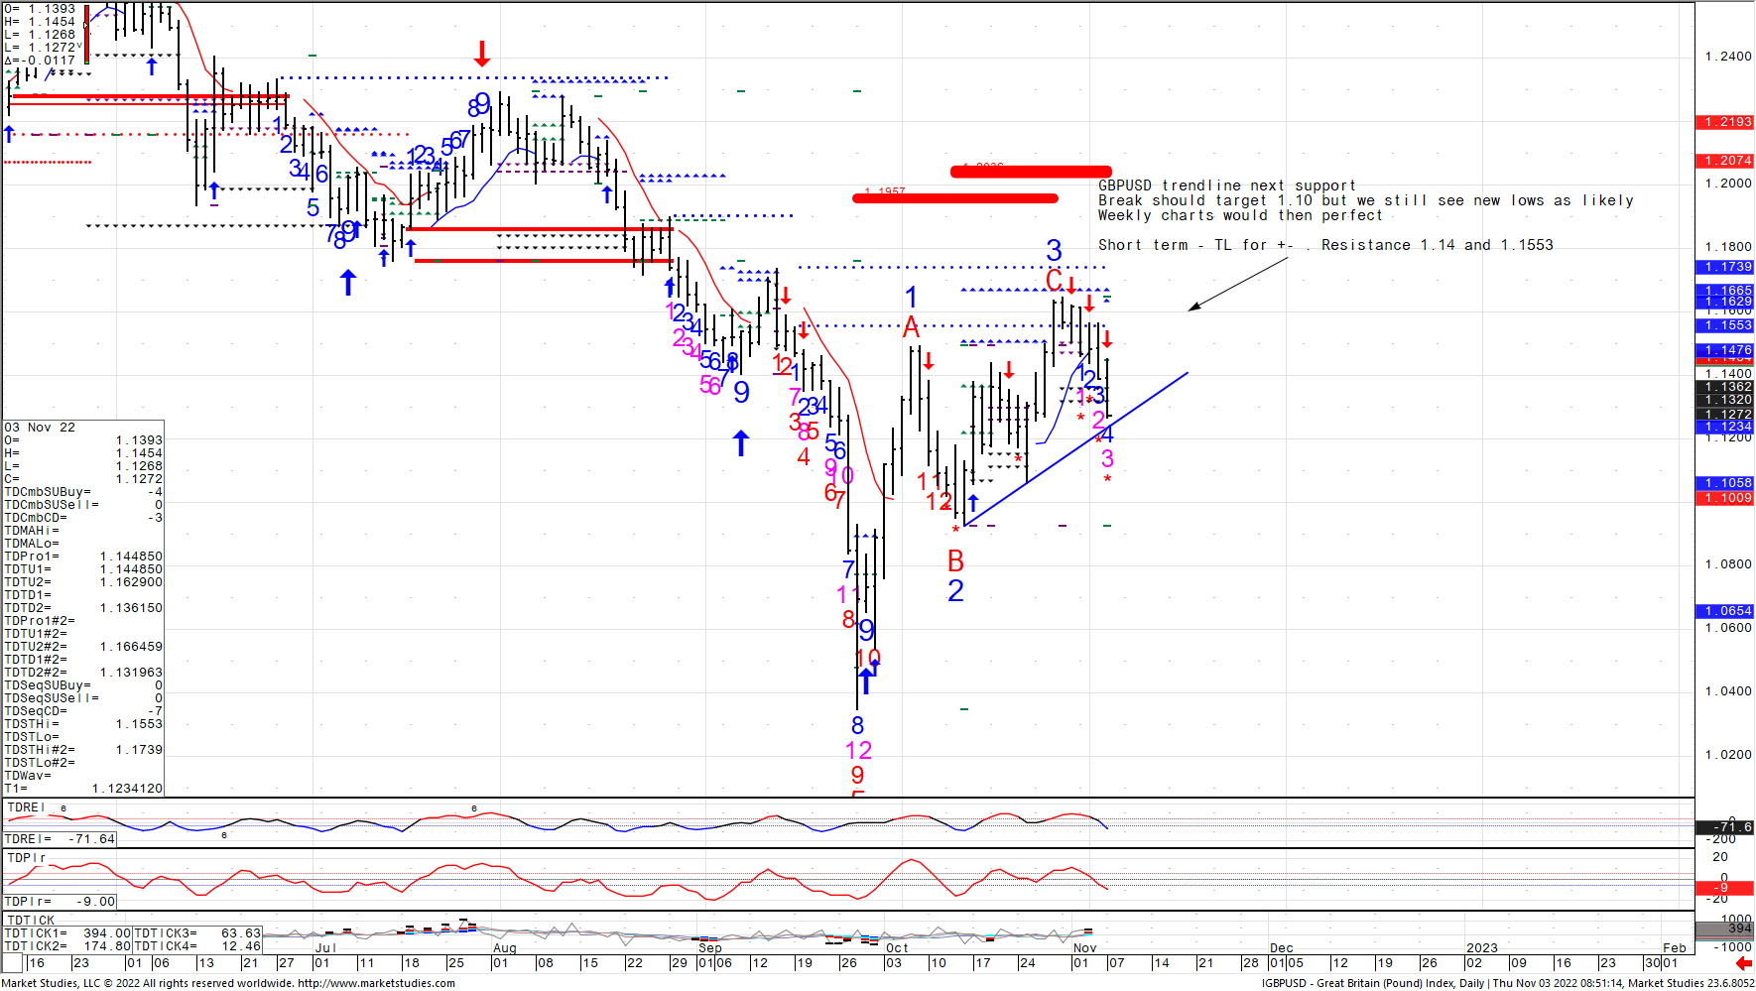
Task: Click the 'Short term - TL' resistance note
Action: (1325, 245)
